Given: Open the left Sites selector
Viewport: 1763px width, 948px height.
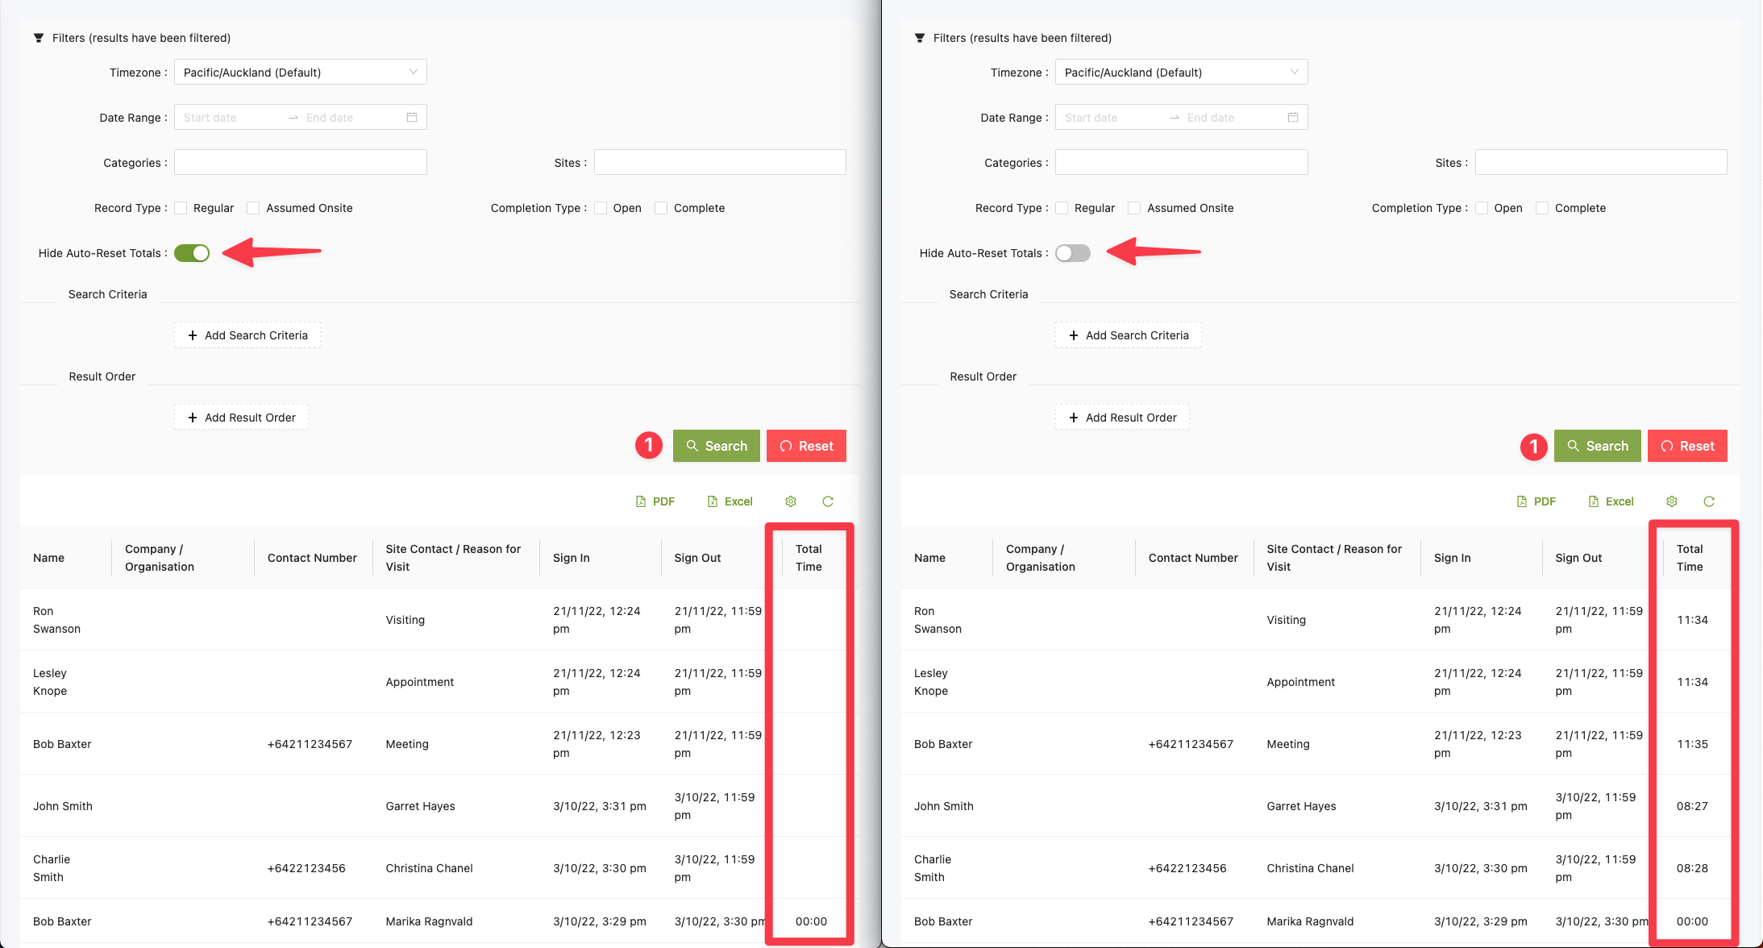Looking at the screenshot, I should tap(720, 163).
